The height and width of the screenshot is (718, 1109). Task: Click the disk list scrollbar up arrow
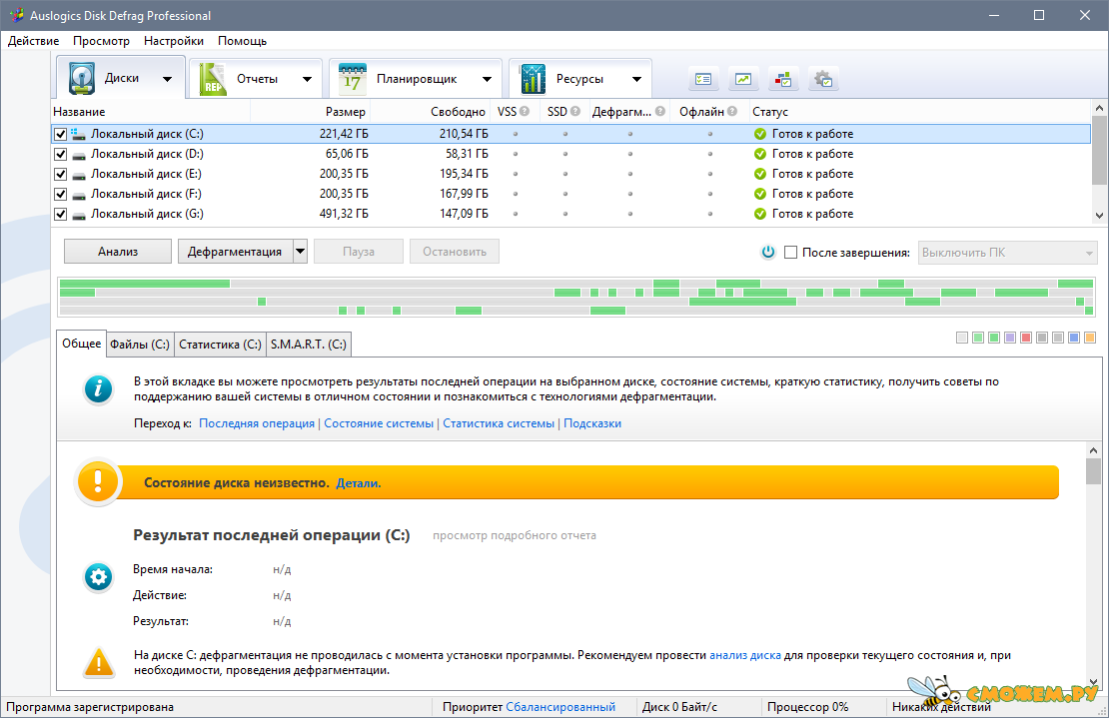(x=1099, y=108)
